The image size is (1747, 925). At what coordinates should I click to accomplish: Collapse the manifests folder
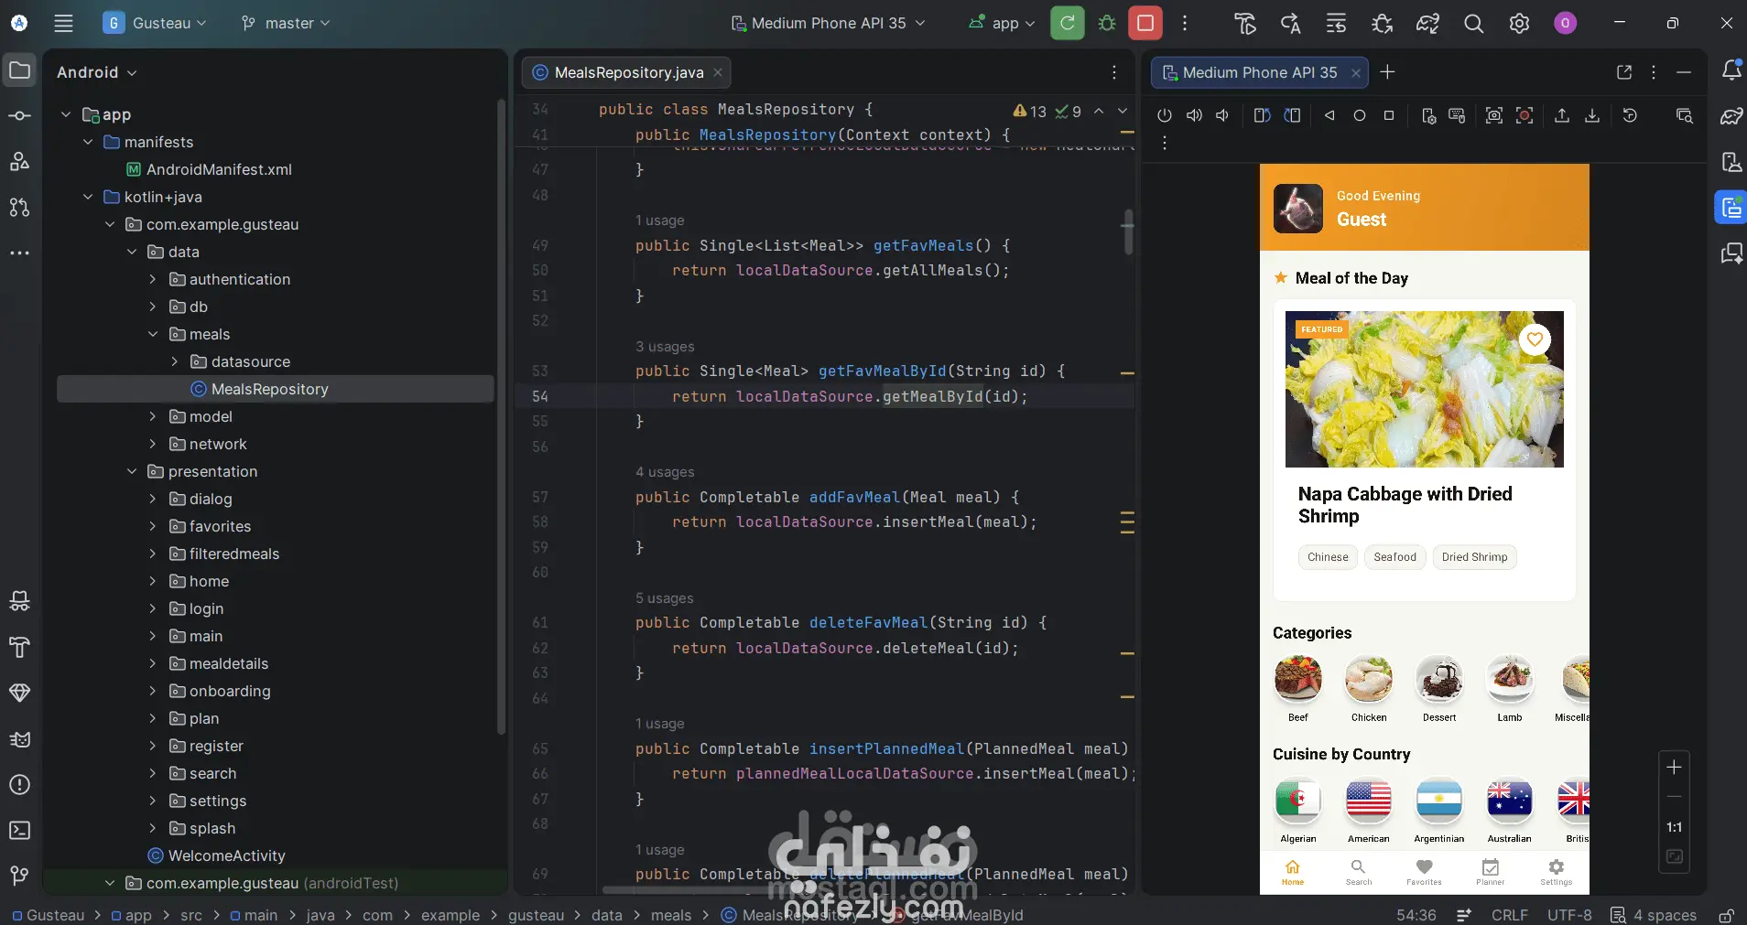88,142
